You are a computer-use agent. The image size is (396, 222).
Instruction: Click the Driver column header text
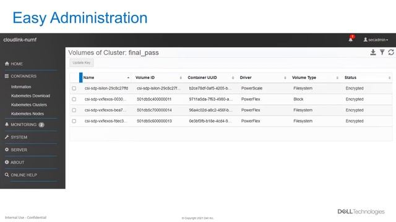coord(246,78)
